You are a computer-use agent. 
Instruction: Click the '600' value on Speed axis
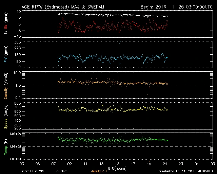[x=18, y=111]
